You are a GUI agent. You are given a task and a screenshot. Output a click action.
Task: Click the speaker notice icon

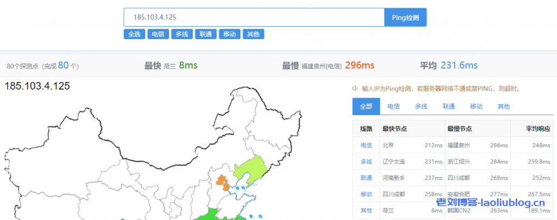pos(355,89)
